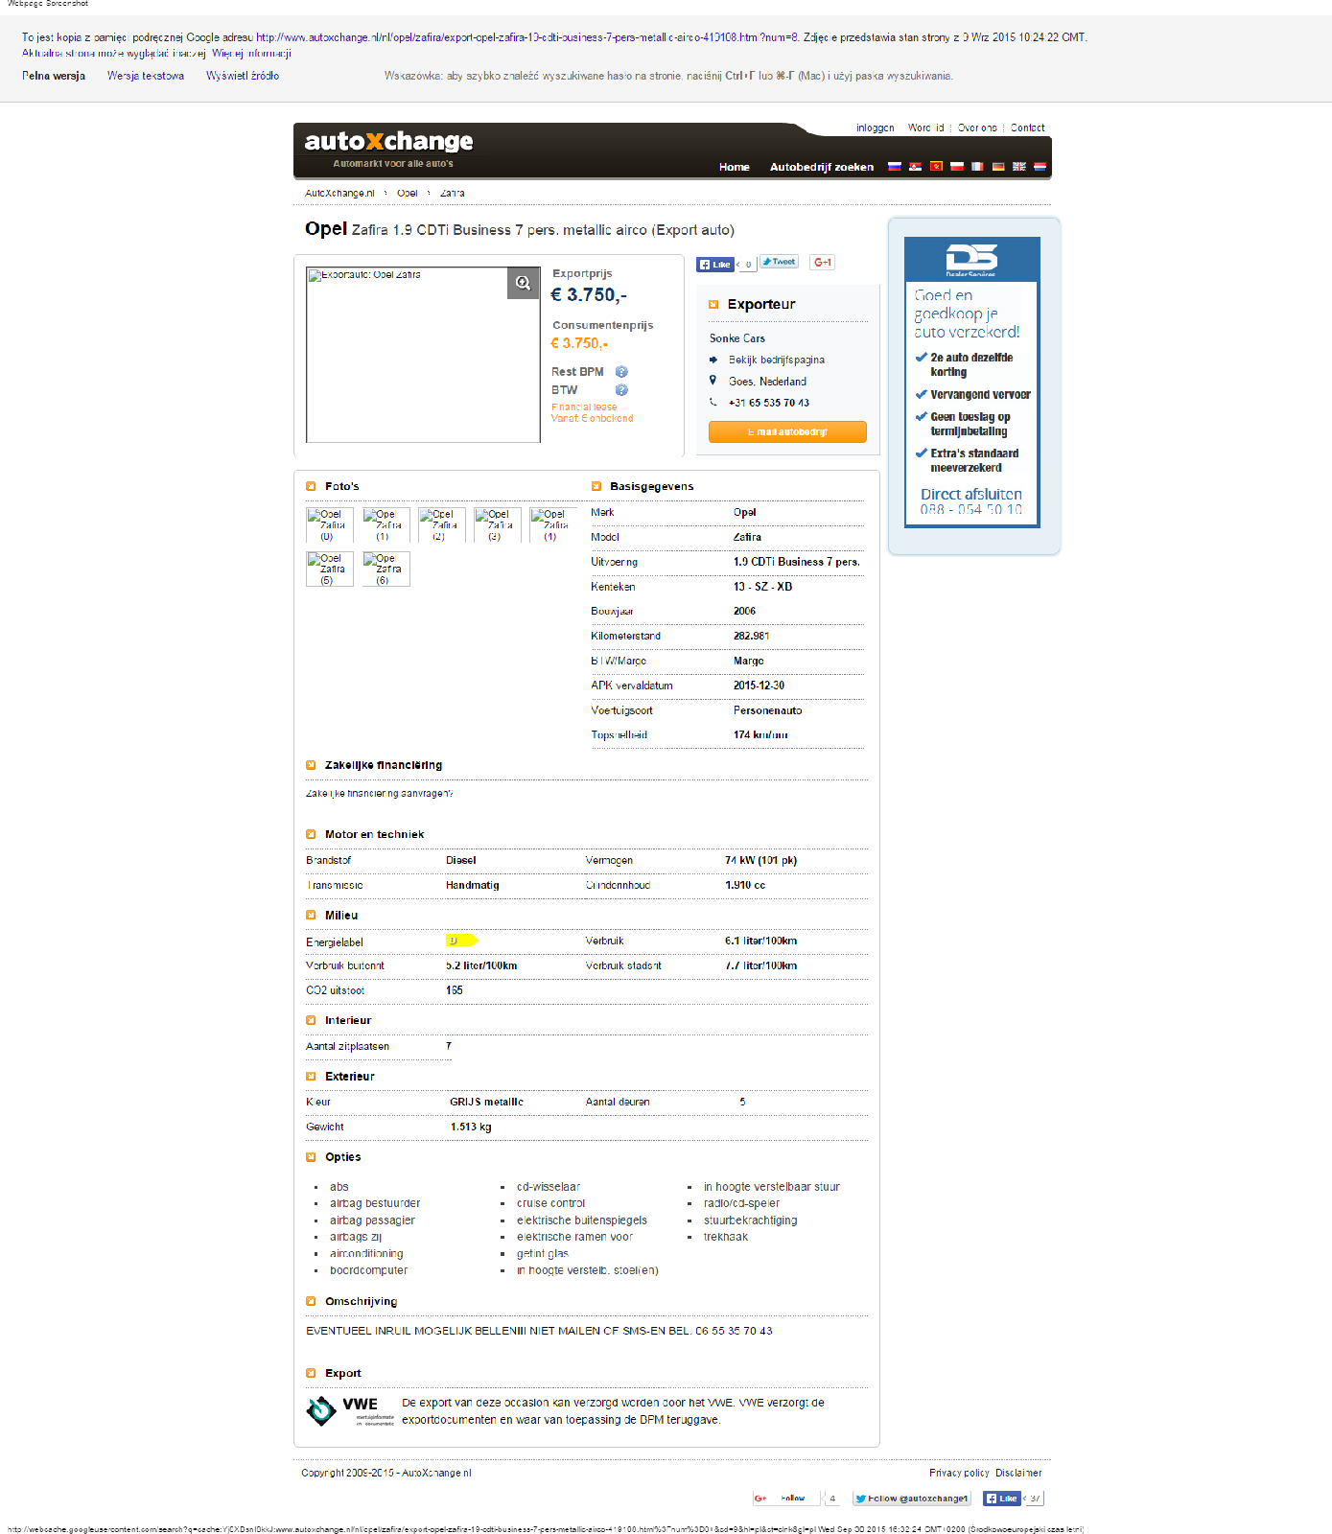Screen dimensions: 1332x1534
Task: Click Kilometerstand value 282.981
Action: click(x=751, y=637)
